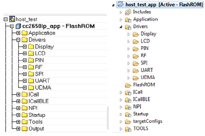
Task: Expand NPI folder in host_test tree
Action: coord(18,108)
